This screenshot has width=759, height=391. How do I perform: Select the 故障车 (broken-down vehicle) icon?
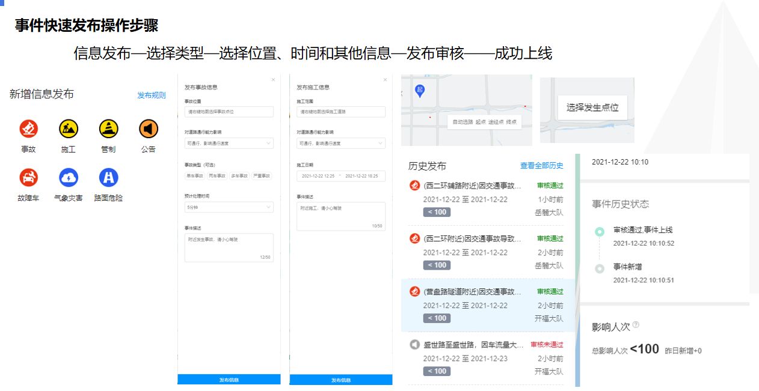tap(28, 178)
